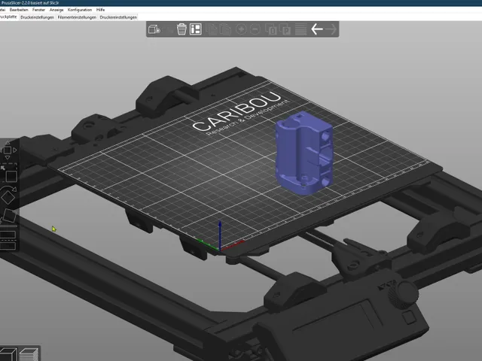
Task: Select the Cut gizmo tool
Action: click(x=8, y=240)
